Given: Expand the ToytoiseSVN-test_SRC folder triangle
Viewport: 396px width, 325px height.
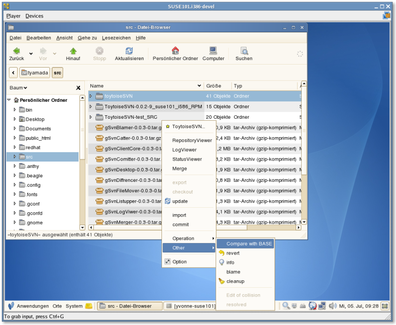Looking at the screenshot, I should [90, 117].
